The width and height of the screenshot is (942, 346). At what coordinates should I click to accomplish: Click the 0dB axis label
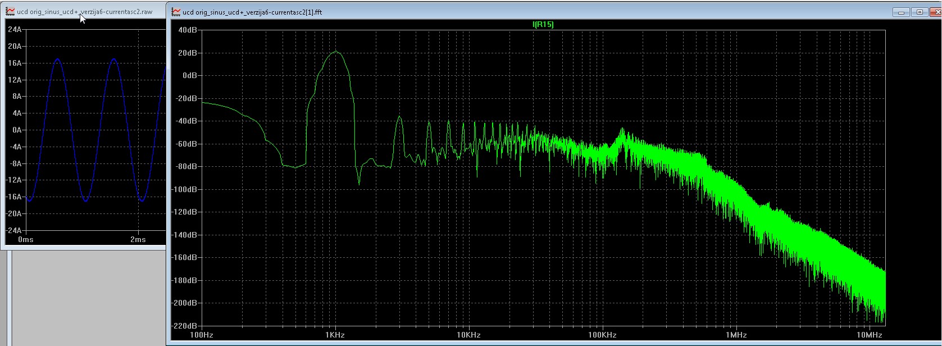pos(190,75)
